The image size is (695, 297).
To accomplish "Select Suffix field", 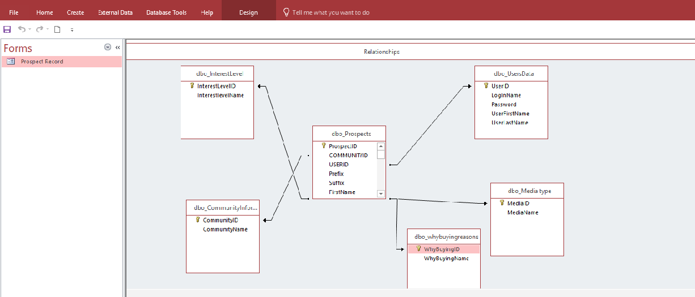I will [x=336, y=183].
